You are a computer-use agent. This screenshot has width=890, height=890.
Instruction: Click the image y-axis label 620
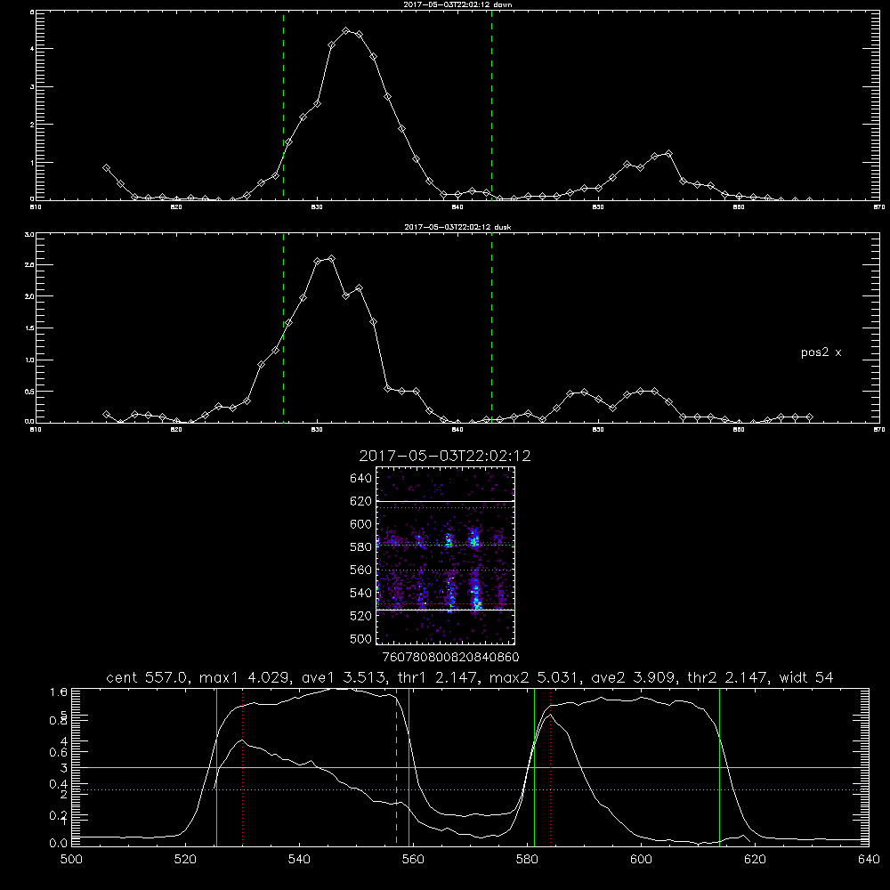point(360,501)
